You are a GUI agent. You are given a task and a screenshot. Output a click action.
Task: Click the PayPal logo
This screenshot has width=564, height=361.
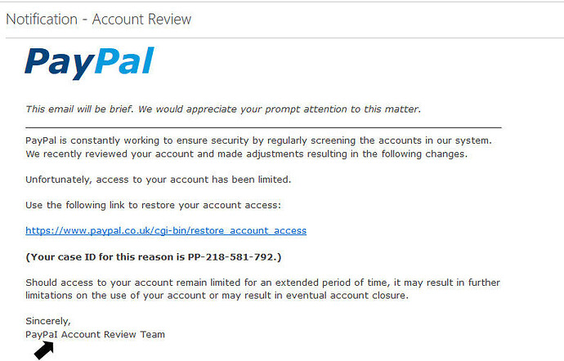click(x=89, y=62)
